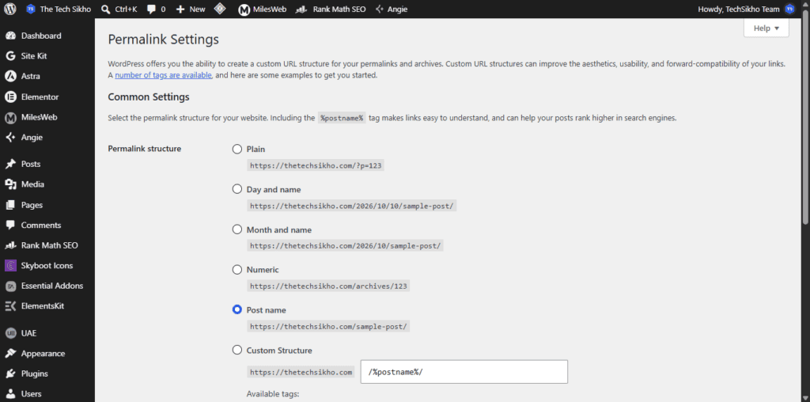
Task: Click the Skyboot Icons purple icon
Action: (x=10, y=266)
